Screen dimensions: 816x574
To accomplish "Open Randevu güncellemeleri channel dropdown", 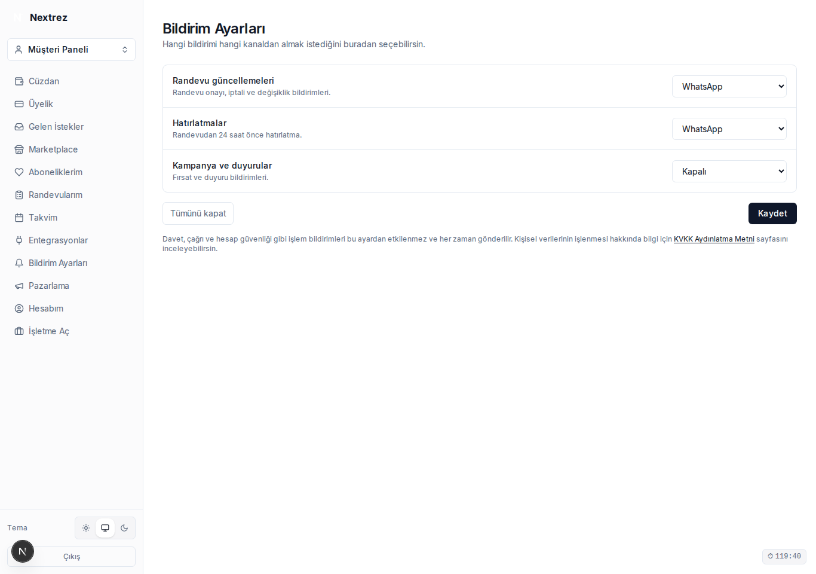I will tap(729, 87).
